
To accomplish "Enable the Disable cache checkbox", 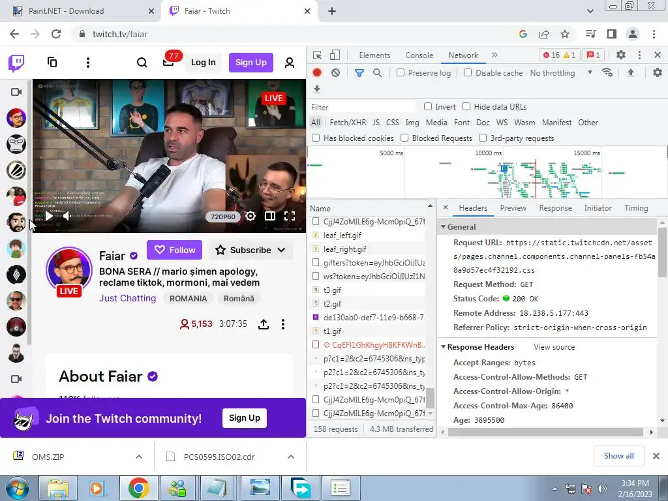I will point(468,72).
